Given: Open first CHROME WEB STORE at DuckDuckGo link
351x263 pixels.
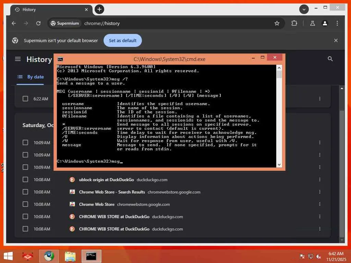Looking at the screenshot, I should coord(114,216).
